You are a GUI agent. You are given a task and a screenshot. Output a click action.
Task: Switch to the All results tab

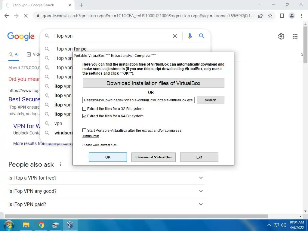14,54
